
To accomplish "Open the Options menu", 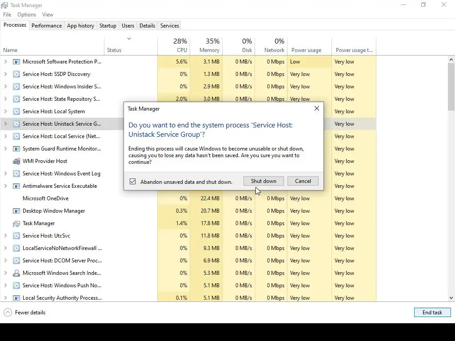I will pos(27,15).
